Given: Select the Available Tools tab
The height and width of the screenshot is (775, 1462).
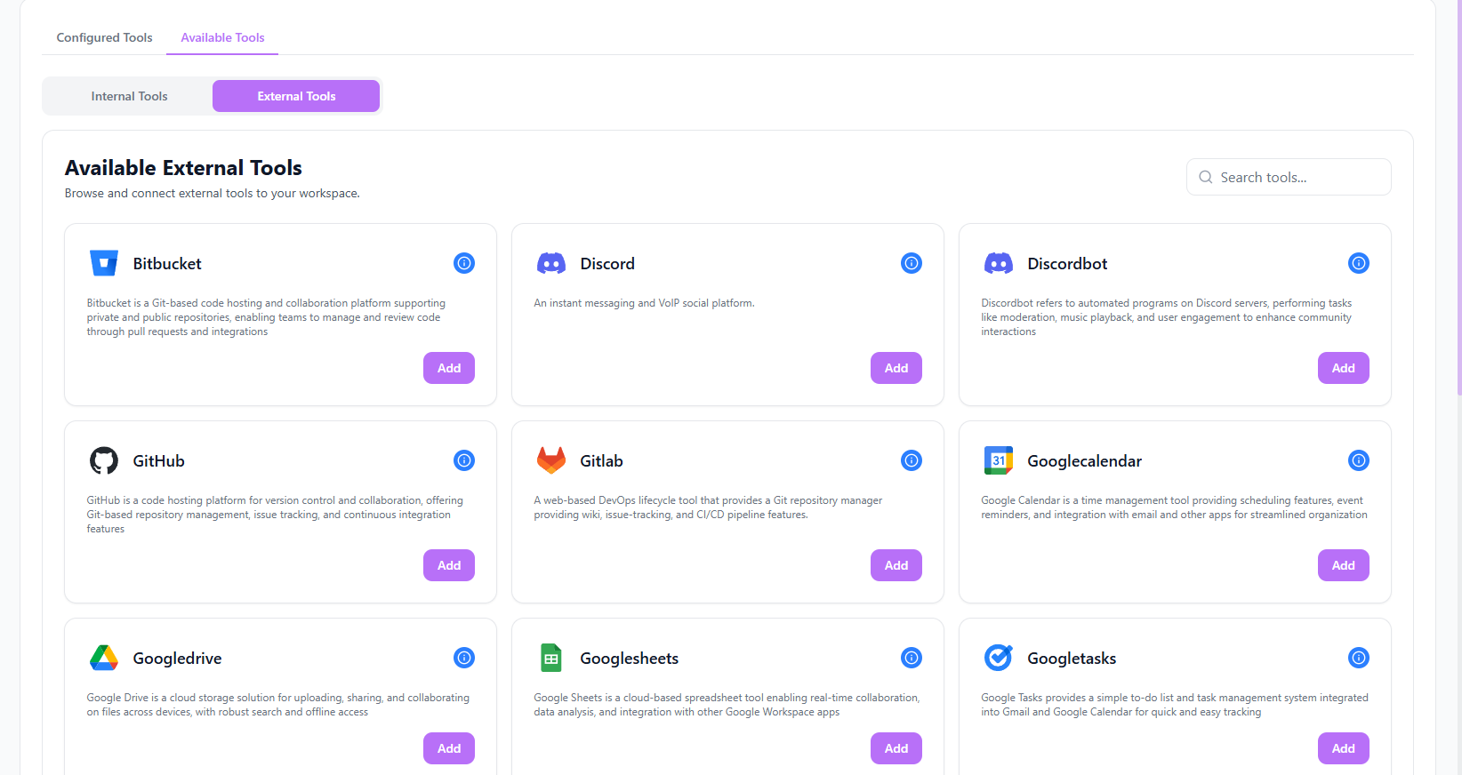Looking at the screenshot, I should coord(222,37).
